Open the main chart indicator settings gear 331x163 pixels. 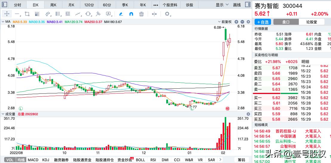[x=248, y=22]
